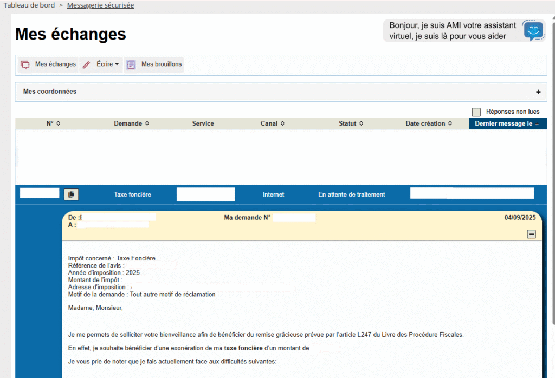Viewport: 555px width, 378px height.
Task: Click the speech bubble Mes échanges icon
Action: click(25, 64)
